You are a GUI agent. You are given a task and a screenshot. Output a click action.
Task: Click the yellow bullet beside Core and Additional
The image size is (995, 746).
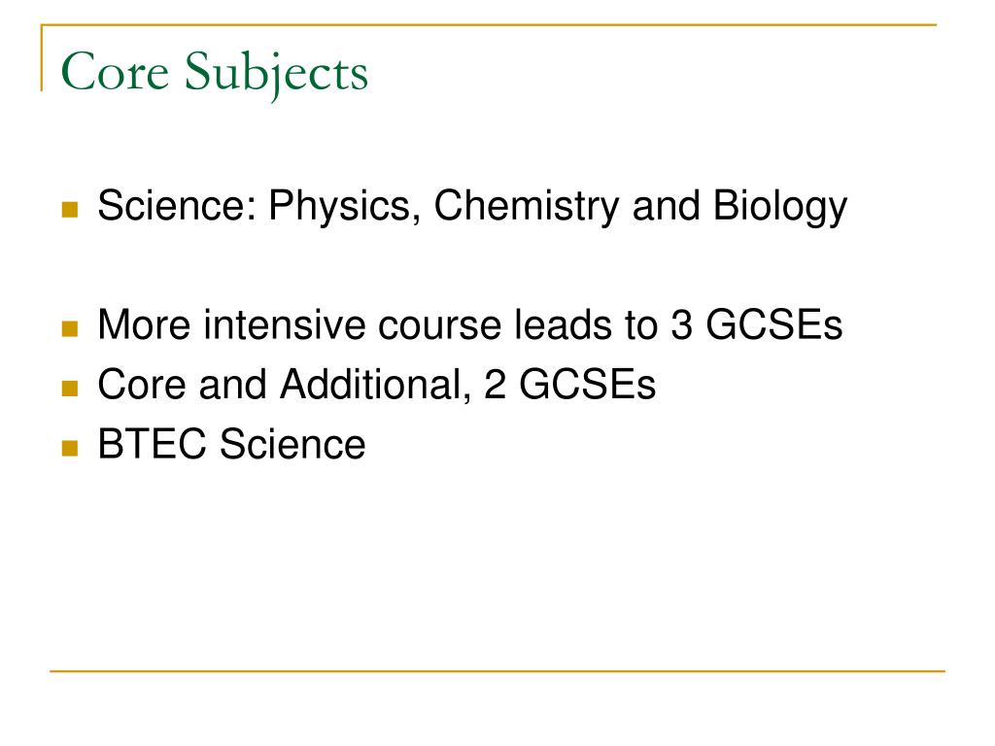coord(70,389)
